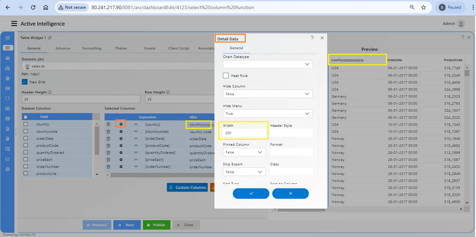Click the Close button at the bottom
Viewport: 476px width, 237px height.
tap(186, 225)
